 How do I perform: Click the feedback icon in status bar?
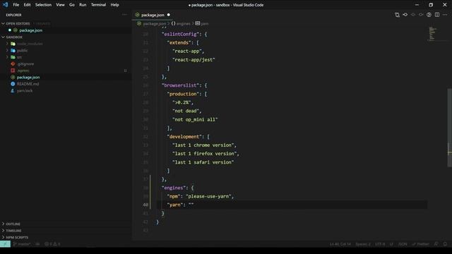(x=436, y=244)
